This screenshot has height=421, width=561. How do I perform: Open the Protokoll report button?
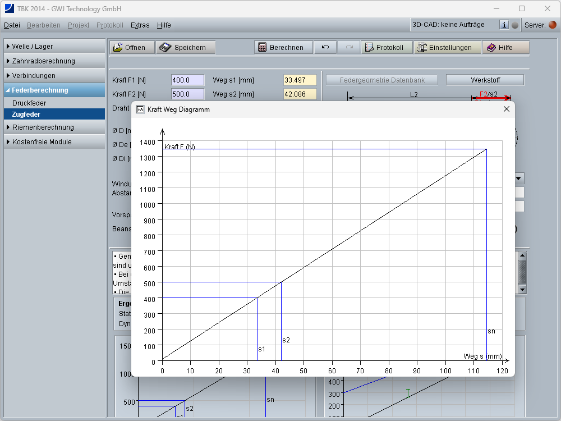387,48
